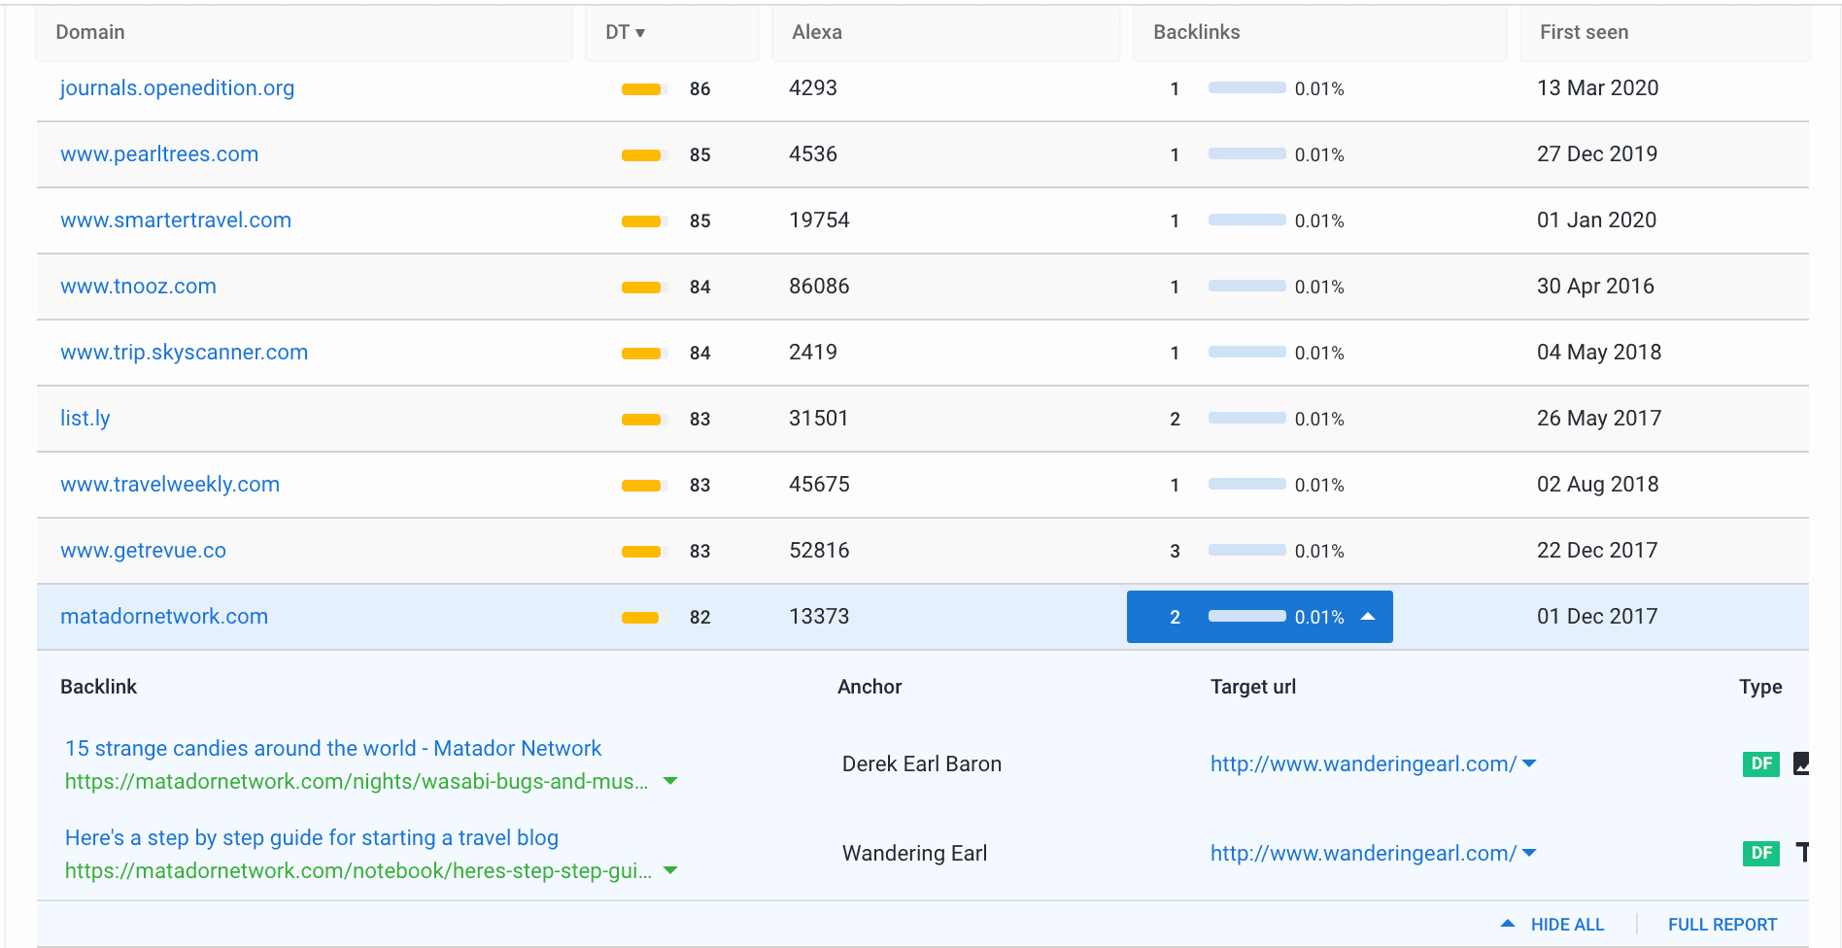Viewport: 1842px width, 948px height.
Task: Click backlinks count 3 for www.getrevue.co
Action: click(x=1175, y=552)
